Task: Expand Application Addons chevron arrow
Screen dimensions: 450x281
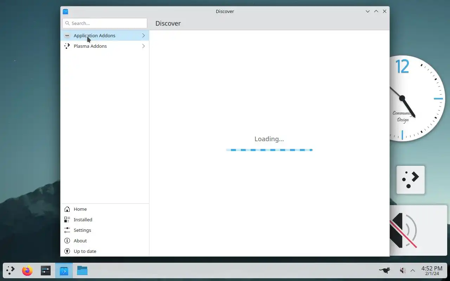Action: click(143, 35)
